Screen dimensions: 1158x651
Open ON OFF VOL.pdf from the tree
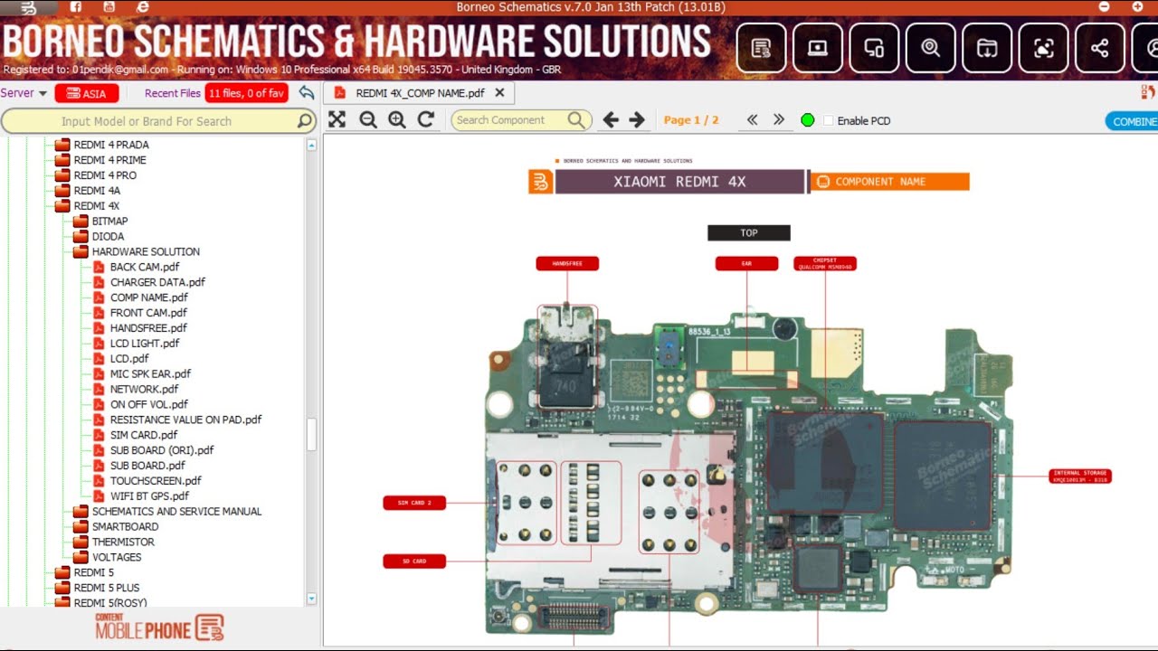tap(149, 405)
